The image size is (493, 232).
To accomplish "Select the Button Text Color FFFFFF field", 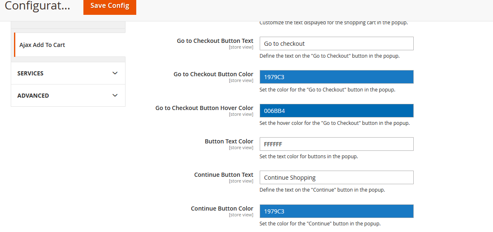I will [336, 144].
